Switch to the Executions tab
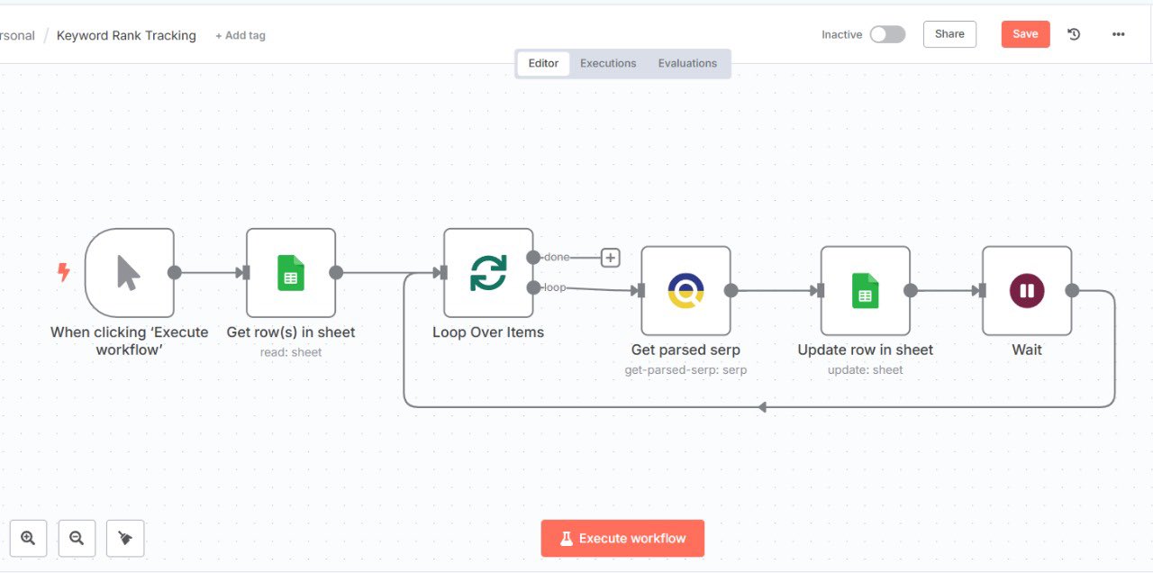 click(x=608, y=63)
